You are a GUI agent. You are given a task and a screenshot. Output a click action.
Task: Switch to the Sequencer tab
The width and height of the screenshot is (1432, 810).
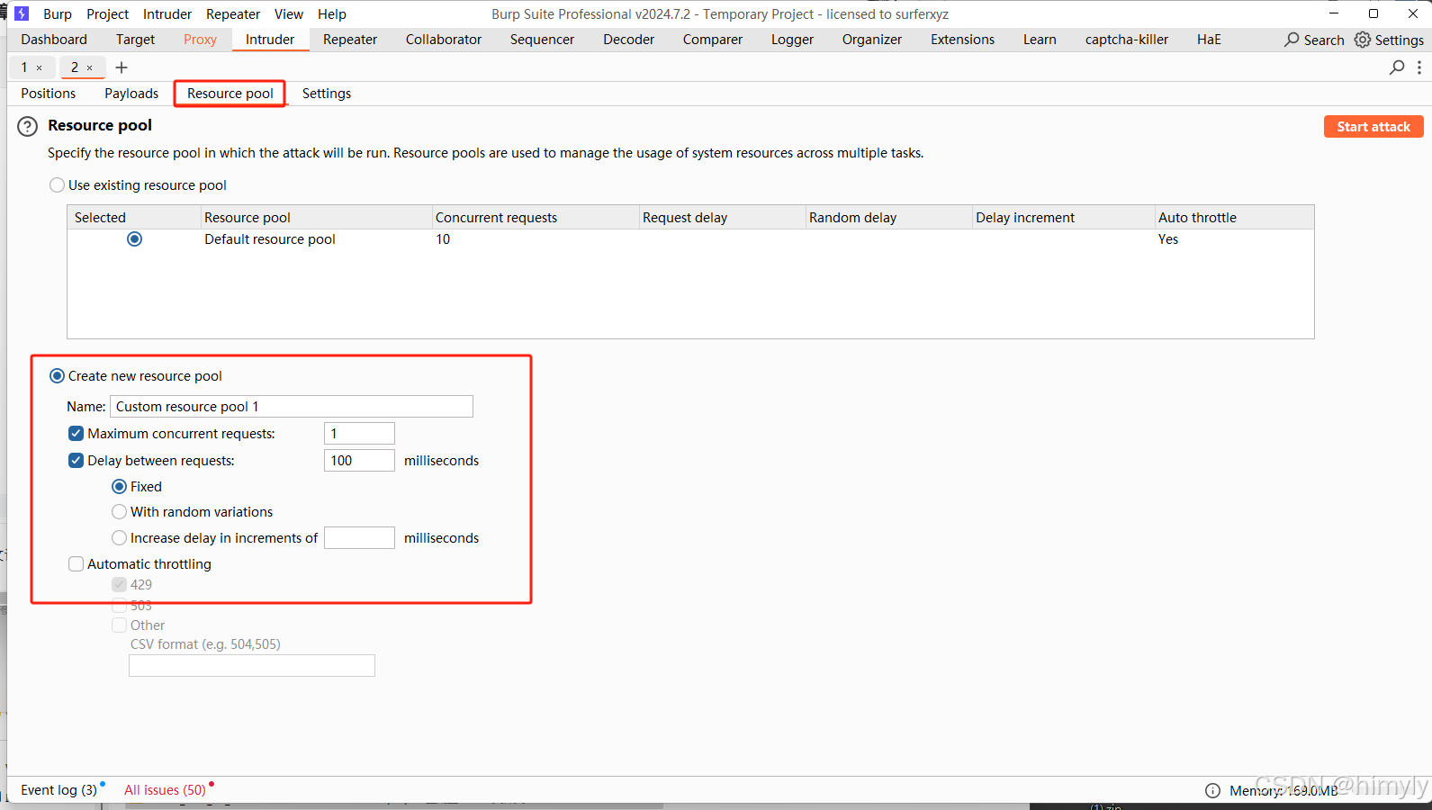[x=542, y=40]
